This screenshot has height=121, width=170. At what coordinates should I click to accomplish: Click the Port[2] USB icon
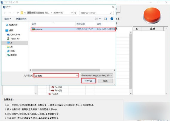[x=49, y=94]
